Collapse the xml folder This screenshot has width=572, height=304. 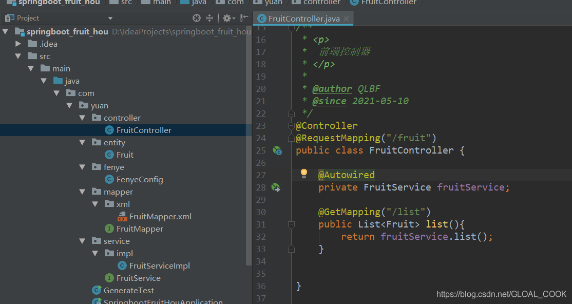click(95, 204)
